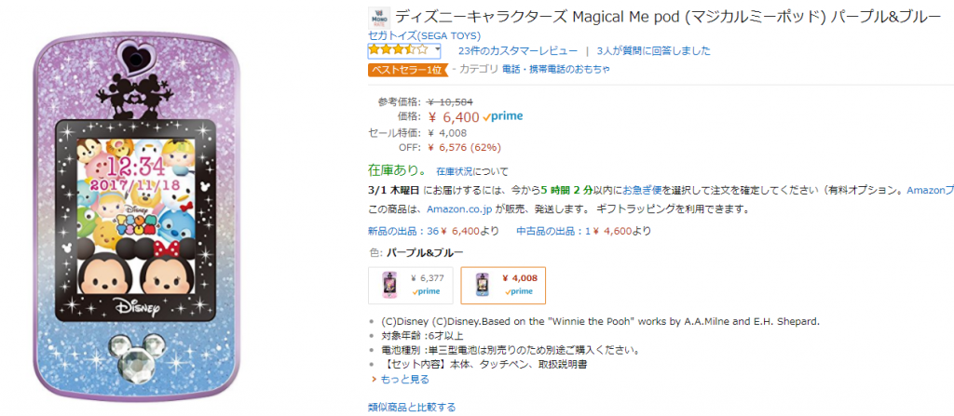This screenshot has height=416, width=954.
Task: Expand the もっと見る feature list
Action: pos(405,379)
